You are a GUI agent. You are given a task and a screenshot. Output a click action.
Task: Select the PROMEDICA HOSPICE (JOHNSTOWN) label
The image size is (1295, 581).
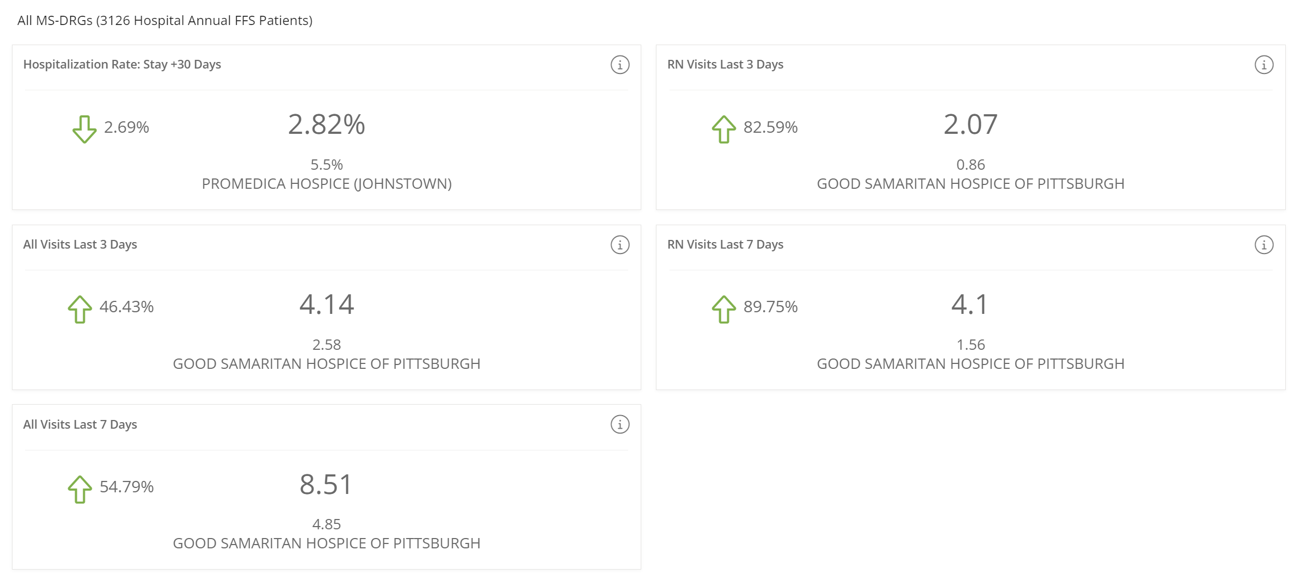[327, 184]
